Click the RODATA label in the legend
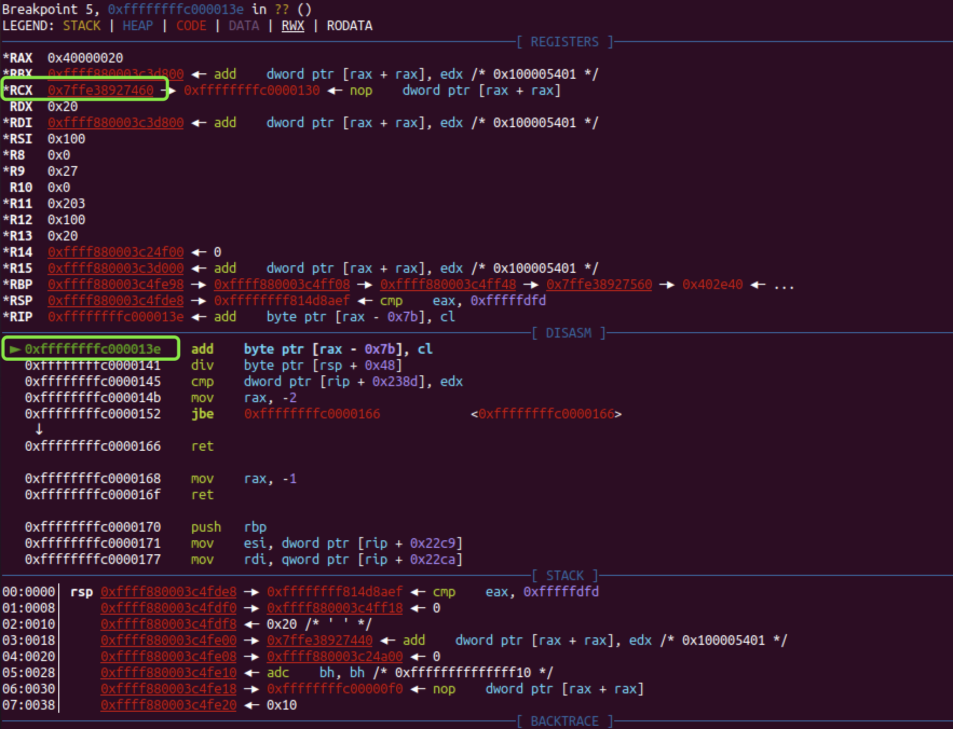The image size is (953, 729). tap(349, 26)
